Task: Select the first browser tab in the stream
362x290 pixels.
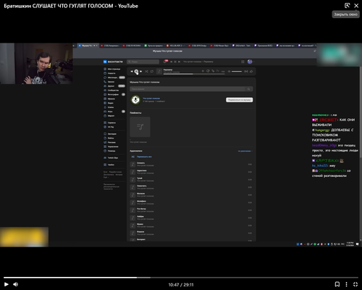Action: (88, 46)
